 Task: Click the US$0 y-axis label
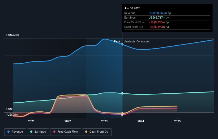10,109
